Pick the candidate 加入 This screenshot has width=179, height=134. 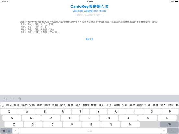163,105
